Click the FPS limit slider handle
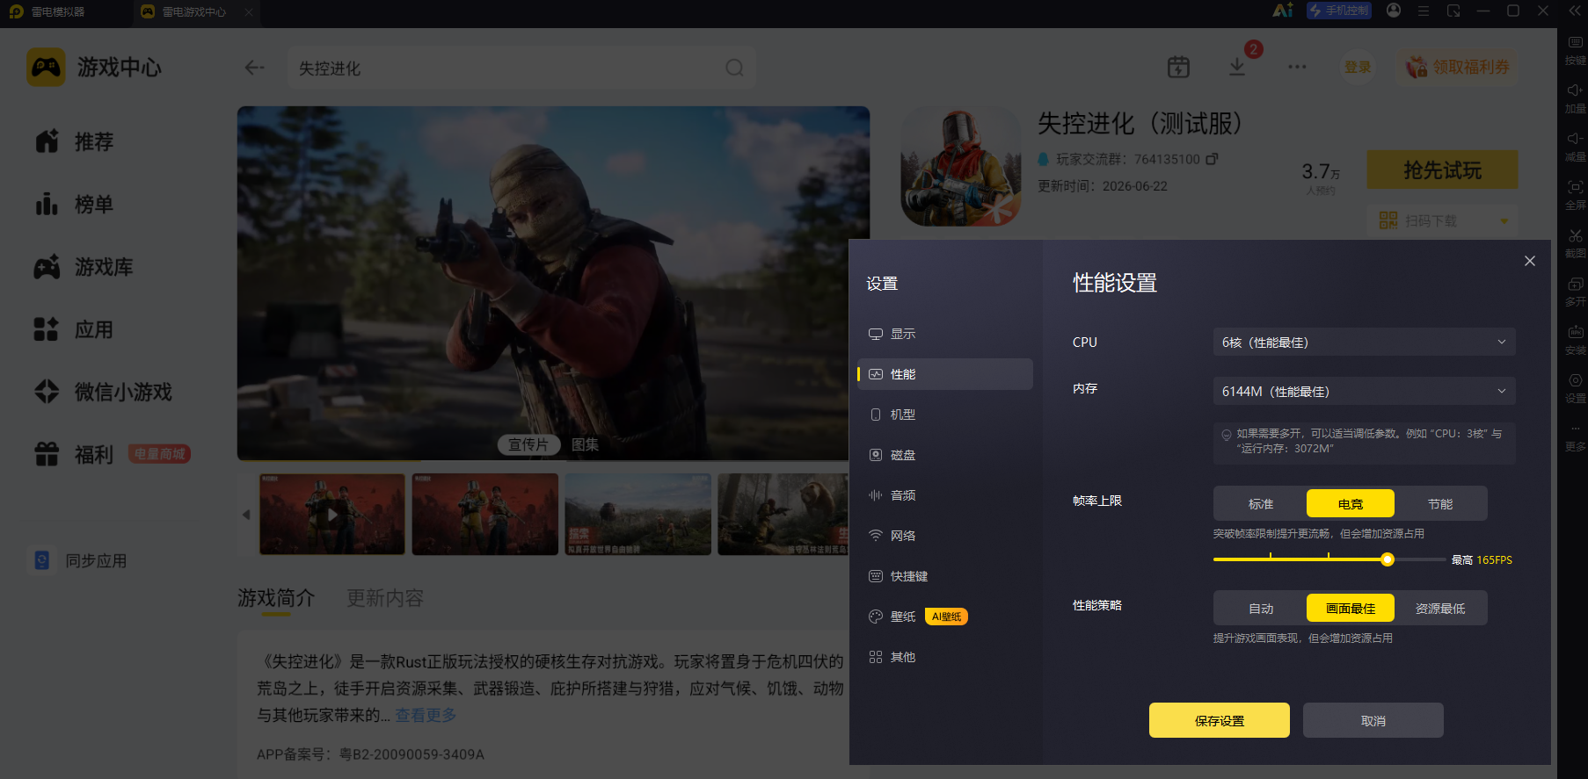The image size is (1588, 779). tap(1388, 559)
